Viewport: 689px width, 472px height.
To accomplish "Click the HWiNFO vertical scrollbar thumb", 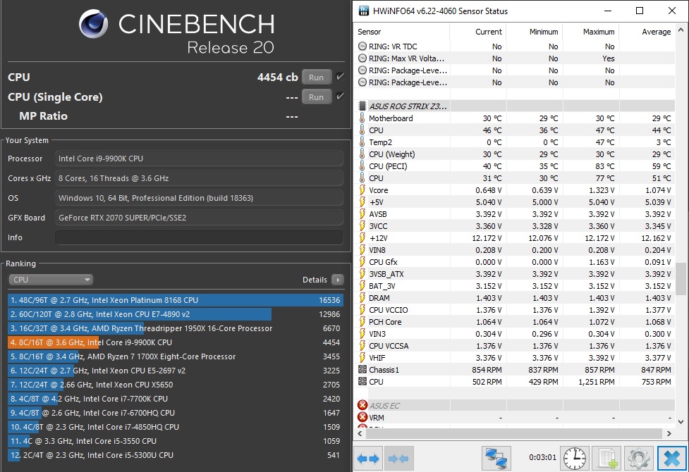I will click(x=681, y=278).
